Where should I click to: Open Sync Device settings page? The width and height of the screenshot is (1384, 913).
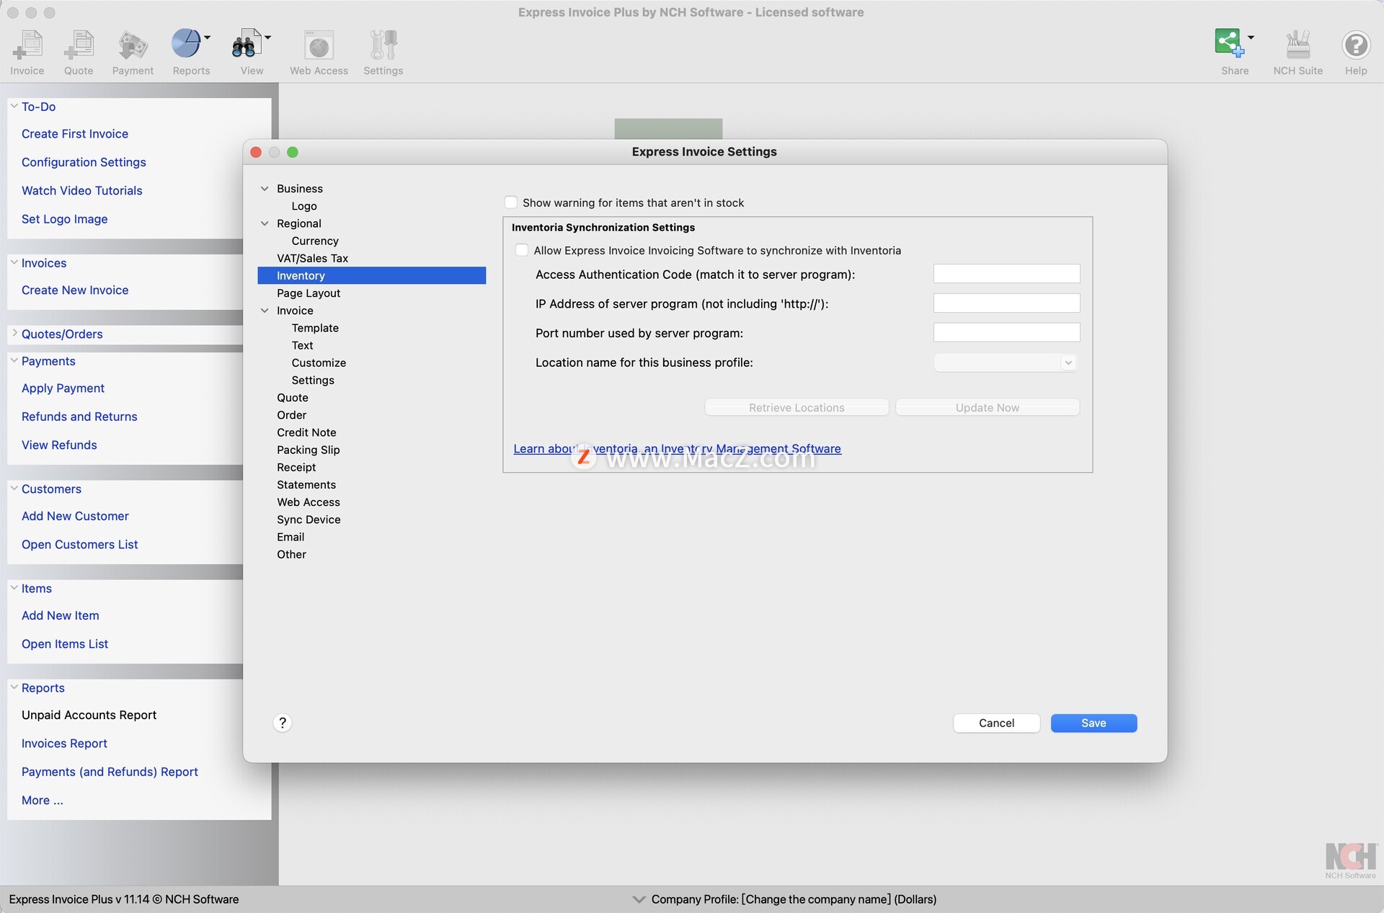point(309,520)
